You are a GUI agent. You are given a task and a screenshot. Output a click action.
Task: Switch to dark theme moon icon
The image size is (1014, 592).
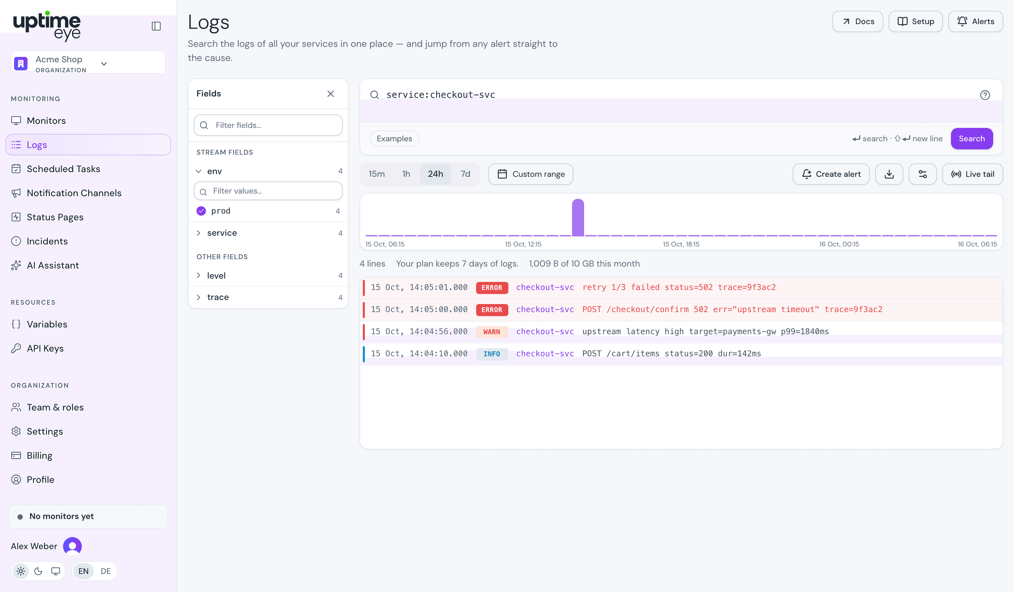click(38, 571)
